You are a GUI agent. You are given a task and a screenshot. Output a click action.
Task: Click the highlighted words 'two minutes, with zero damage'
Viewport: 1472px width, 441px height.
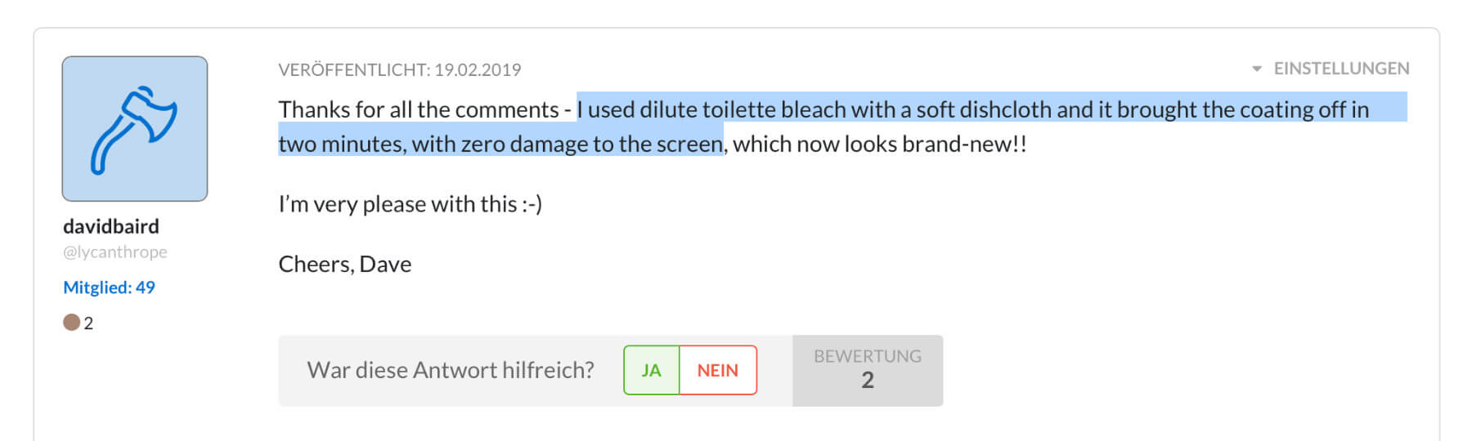click(x=433, y=145)
